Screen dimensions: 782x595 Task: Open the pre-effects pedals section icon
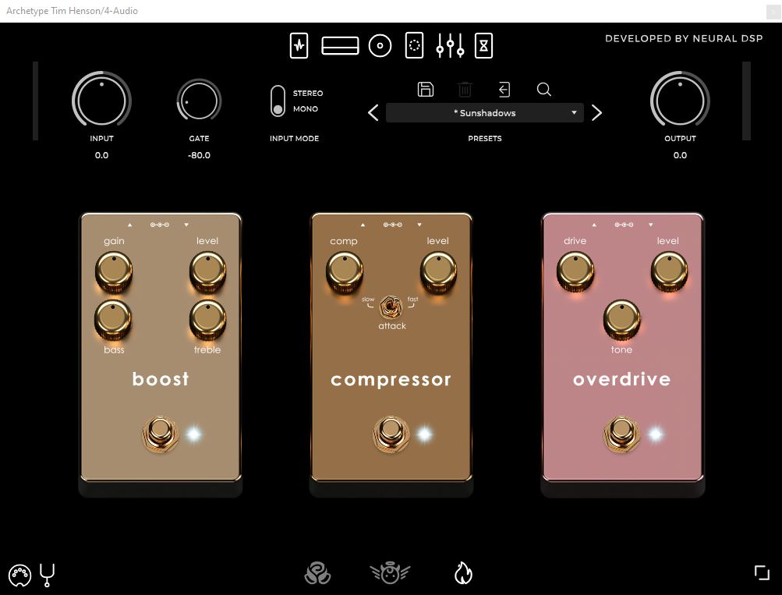299,46
